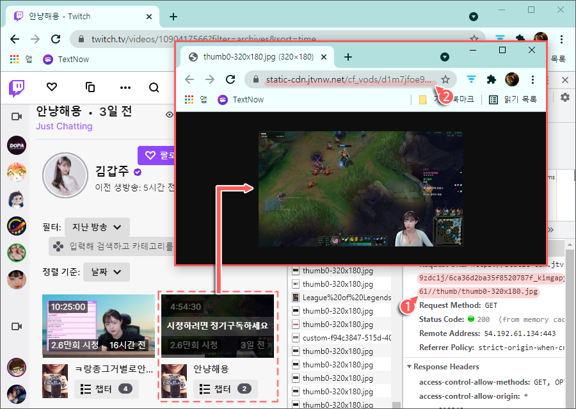The width and height of the screenshot is (576, 409).
Task: Click the blue filter extension icon in front window
Action: pos(471,79)
